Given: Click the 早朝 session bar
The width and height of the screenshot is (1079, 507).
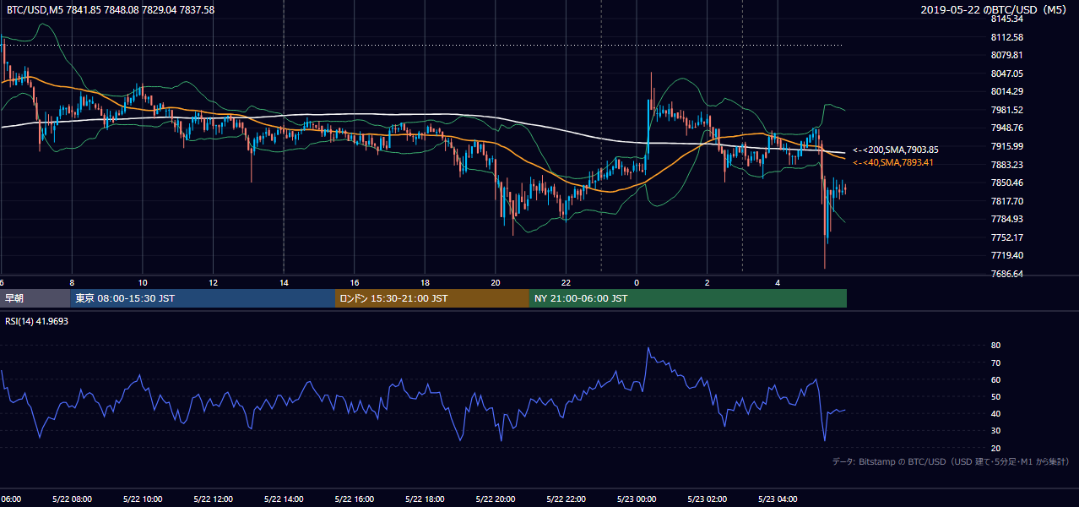Looking at the screenshot, I should [35, 298].
